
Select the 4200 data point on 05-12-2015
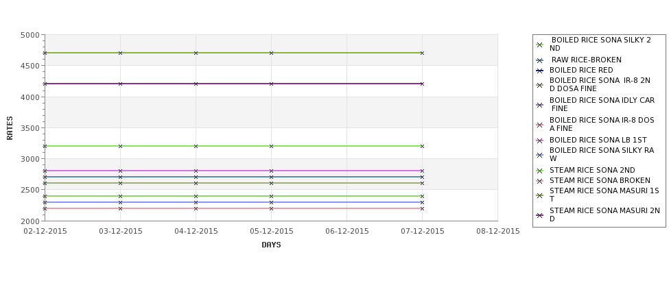point(271,84)
